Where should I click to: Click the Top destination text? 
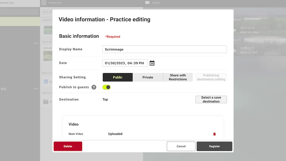click(105, 99)
